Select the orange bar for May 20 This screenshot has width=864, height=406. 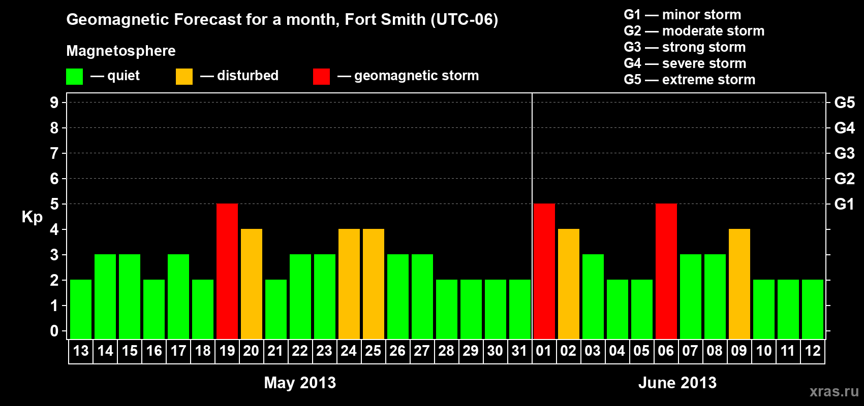pos(252,284)
